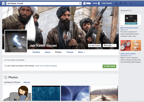Click the Marriott credit card ad image
Viewport: 144px width, 102px height.
click(x=131, y=19)
